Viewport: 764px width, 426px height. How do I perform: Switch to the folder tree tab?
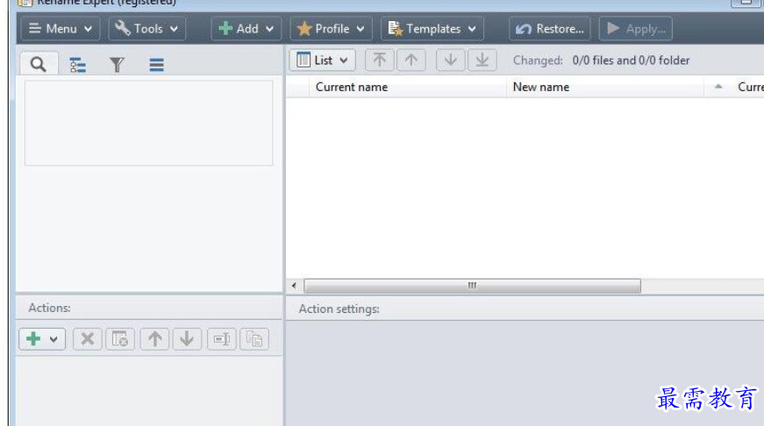[x=77, y=64]
